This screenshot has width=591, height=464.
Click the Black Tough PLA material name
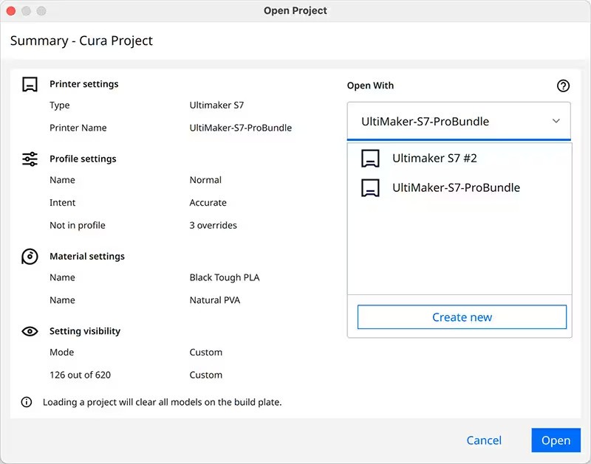(225, 277)
